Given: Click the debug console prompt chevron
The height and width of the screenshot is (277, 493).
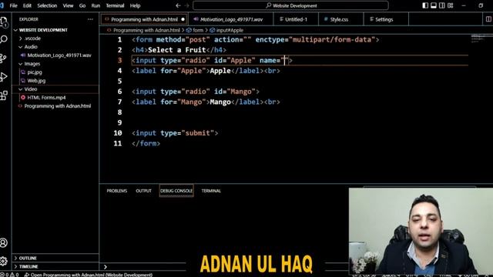Looking at the screenshot, I should [x=106, y=267].
